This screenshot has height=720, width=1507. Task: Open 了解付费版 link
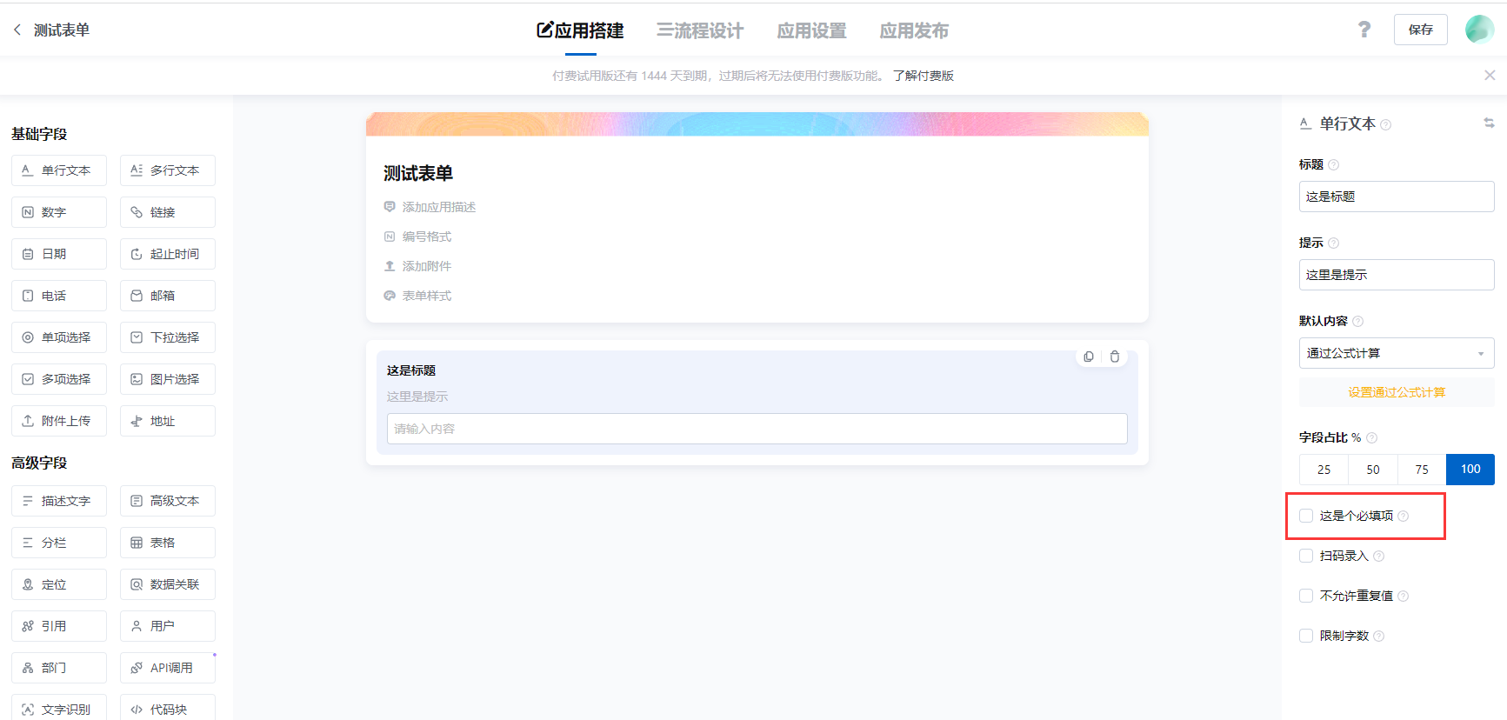pos(924,76)
